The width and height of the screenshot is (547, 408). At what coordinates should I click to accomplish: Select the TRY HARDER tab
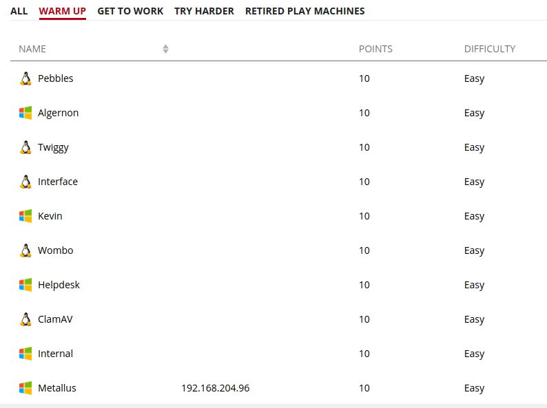(204, 11)
